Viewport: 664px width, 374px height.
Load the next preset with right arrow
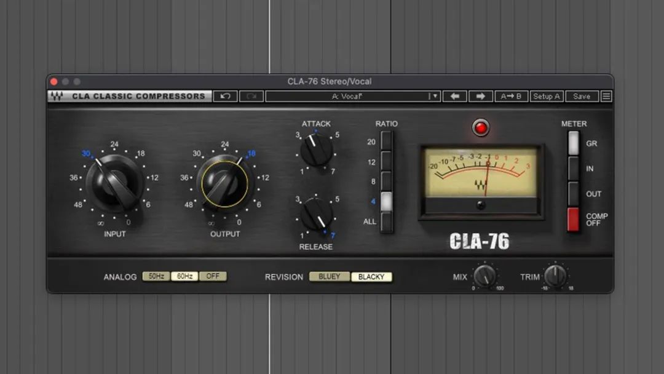click(x=481, y=96)
